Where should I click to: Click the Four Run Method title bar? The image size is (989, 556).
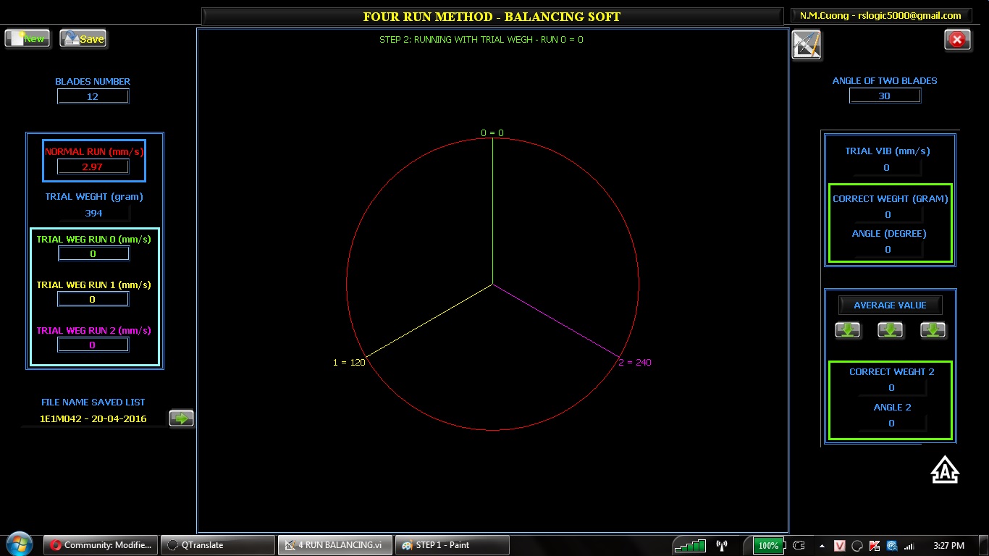492,17
